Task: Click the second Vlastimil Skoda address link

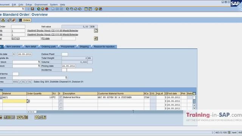Action: click(x=53, y=34)
